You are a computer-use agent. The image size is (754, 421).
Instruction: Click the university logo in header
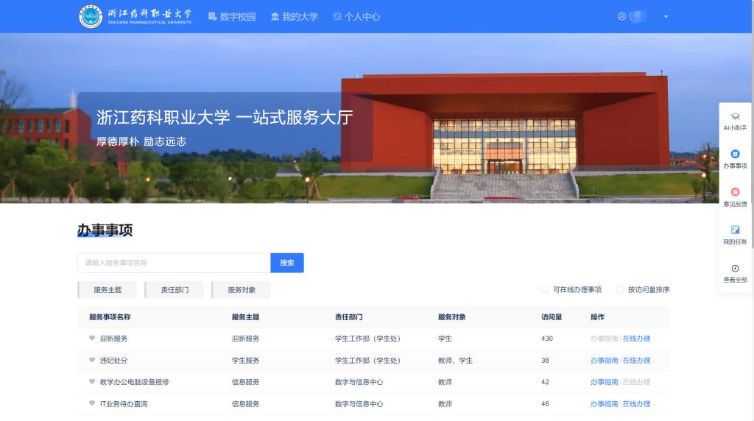pyautogui.click(x=91, y=16)
